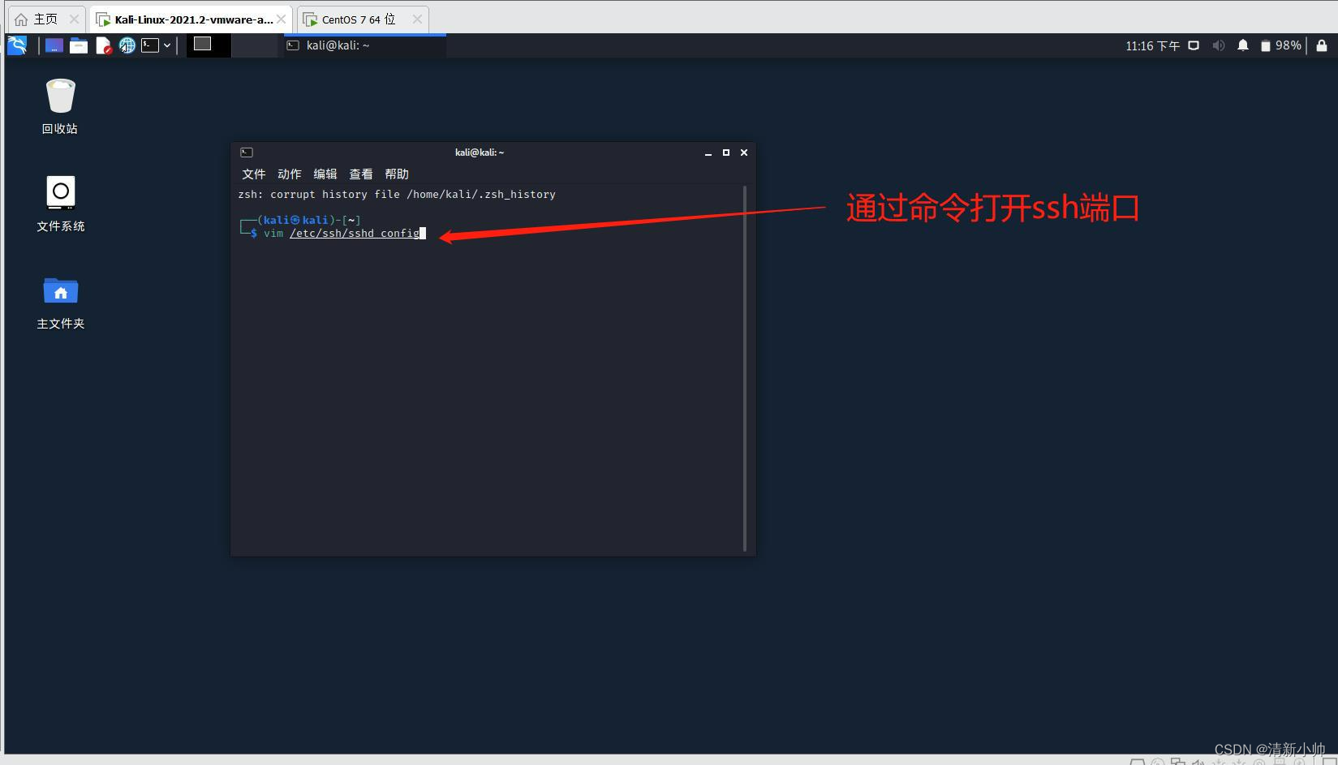
Task: Click the terminal vertical scrollbar
Action: coord(745,368)
